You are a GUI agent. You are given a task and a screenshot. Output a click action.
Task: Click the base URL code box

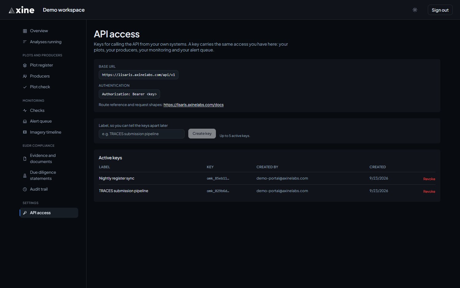pos(139,75)
